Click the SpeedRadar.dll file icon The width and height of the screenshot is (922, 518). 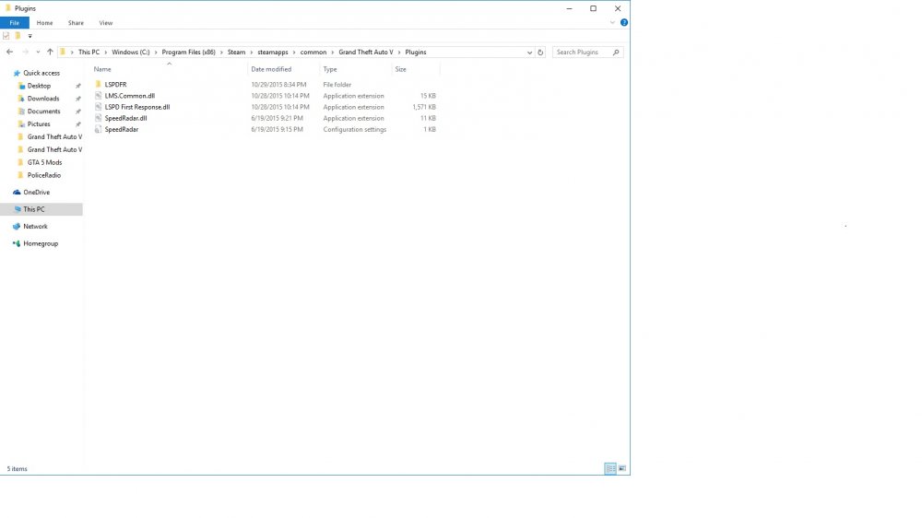[99, 118]
